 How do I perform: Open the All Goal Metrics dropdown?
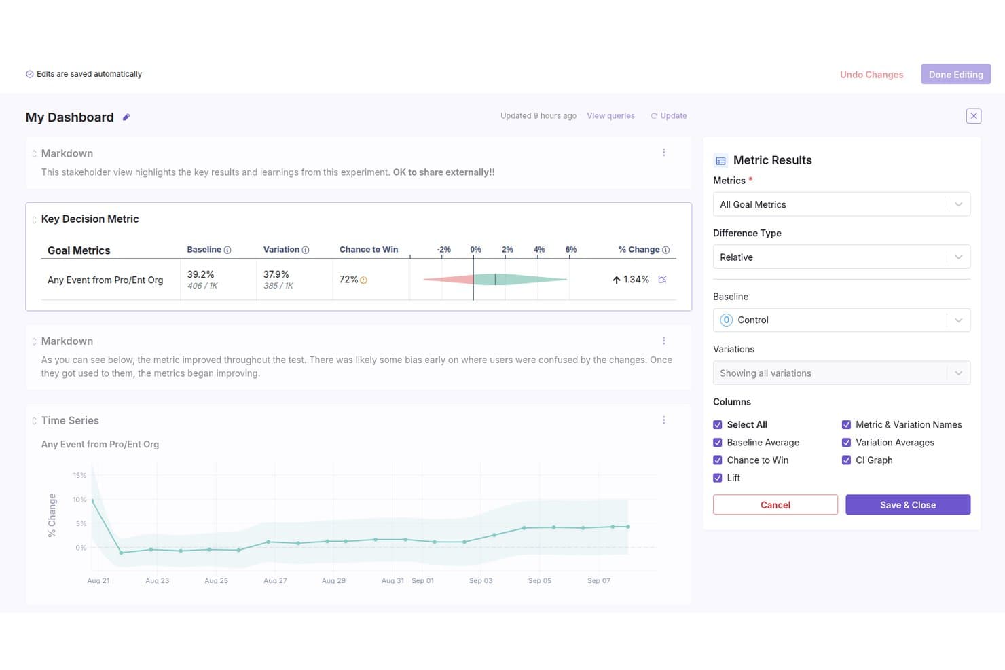pyautogui.click(x=841, y=204)
